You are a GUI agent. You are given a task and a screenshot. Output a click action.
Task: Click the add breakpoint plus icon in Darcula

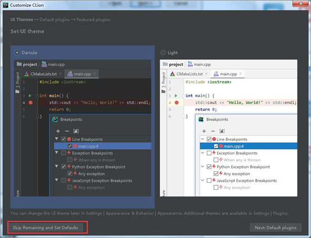coord(58,131)
